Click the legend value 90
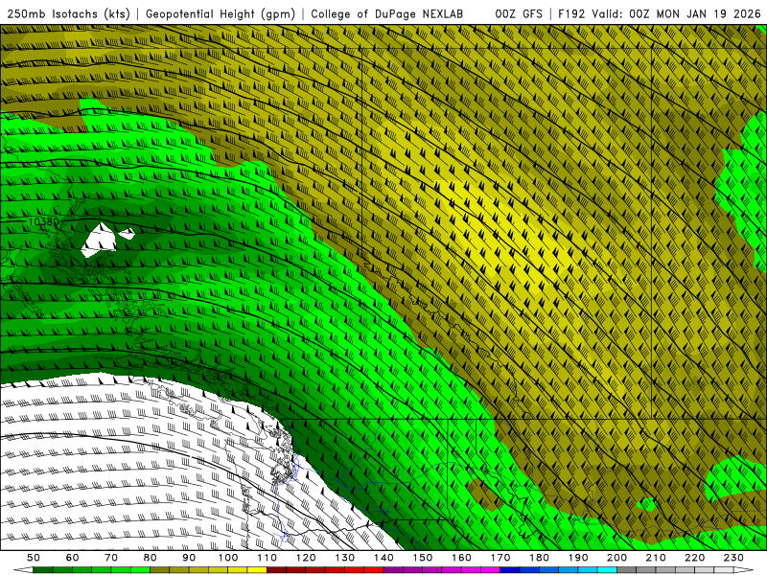The height and width of the screenshot is (575, 767). (x=189, y=558)
